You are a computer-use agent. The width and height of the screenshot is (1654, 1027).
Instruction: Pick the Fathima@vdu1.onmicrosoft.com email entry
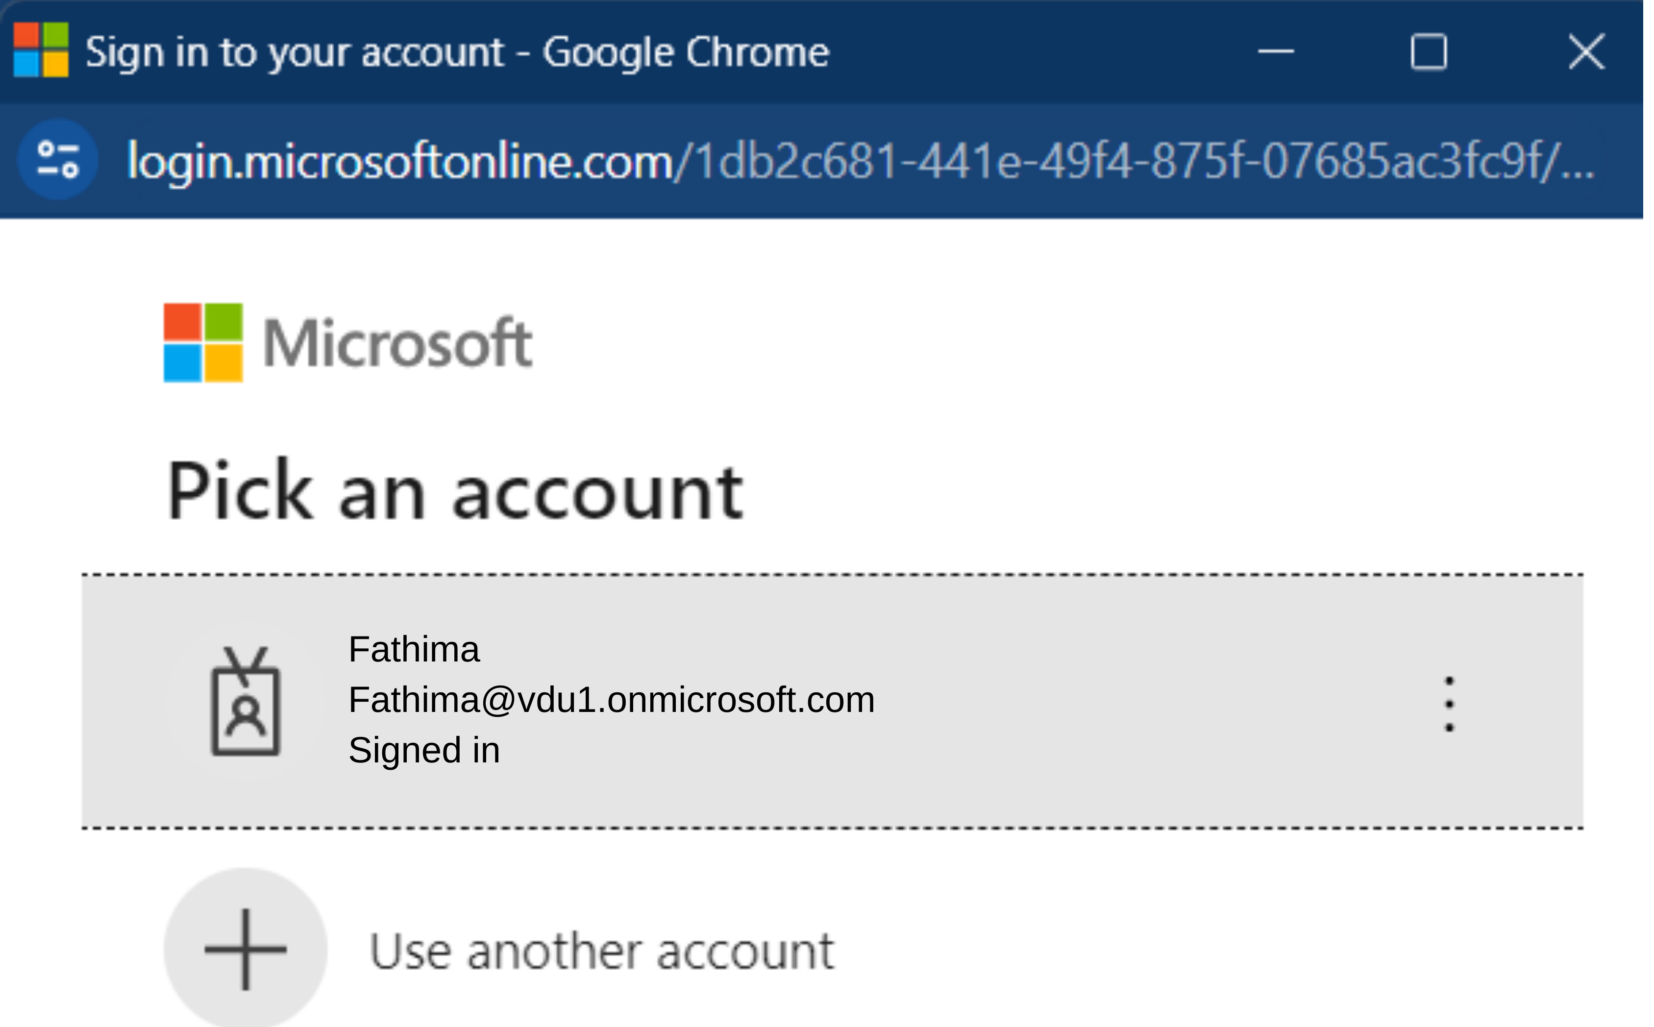click(611, 700)
